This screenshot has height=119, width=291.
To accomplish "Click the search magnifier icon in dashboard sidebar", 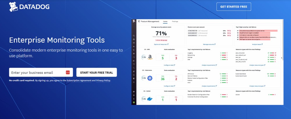I will (134, 36).
